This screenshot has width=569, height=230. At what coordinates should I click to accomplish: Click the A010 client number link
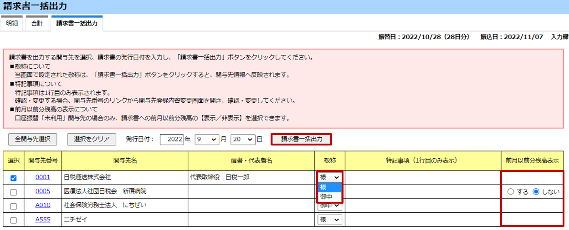[x=43, y=205]
